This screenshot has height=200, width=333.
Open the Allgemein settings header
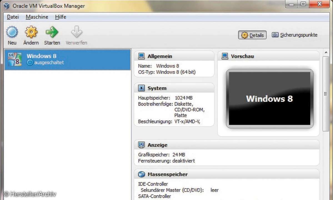click(174, 56)
